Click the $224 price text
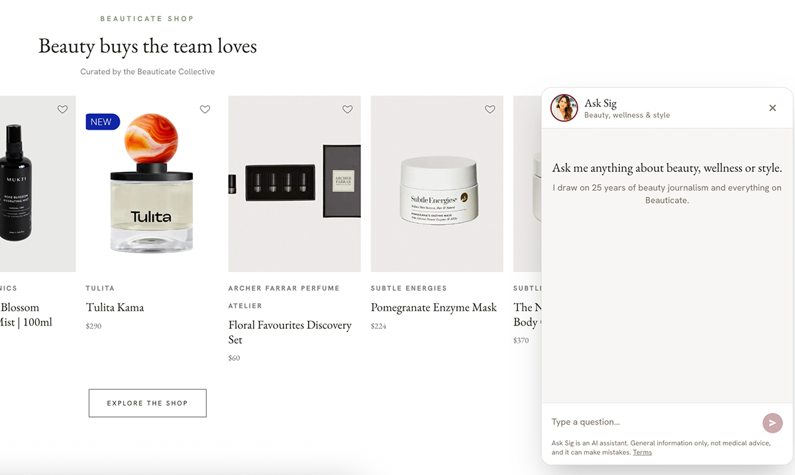795x475 pixels. [x=378, y=326]
